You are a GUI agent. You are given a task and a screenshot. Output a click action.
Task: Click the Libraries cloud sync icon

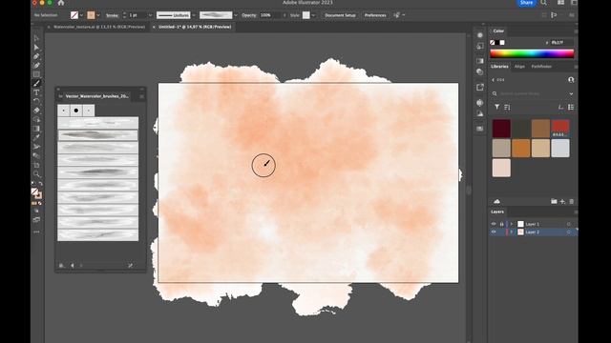click(x=496, y=201)
